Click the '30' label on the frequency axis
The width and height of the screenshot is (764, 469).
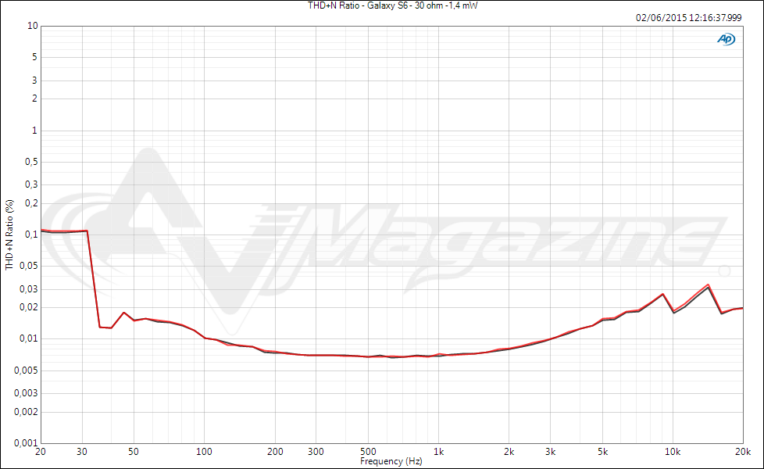[82, 452]
